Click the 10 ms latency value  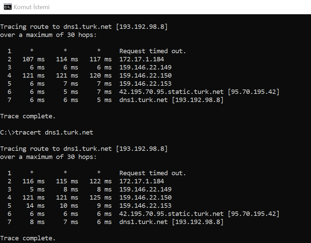point(69,205)
